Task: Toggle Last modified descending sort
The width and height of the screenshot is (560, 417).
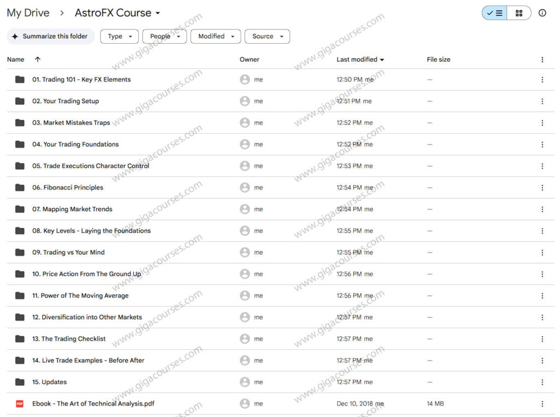Action: [x=382, y=59]
